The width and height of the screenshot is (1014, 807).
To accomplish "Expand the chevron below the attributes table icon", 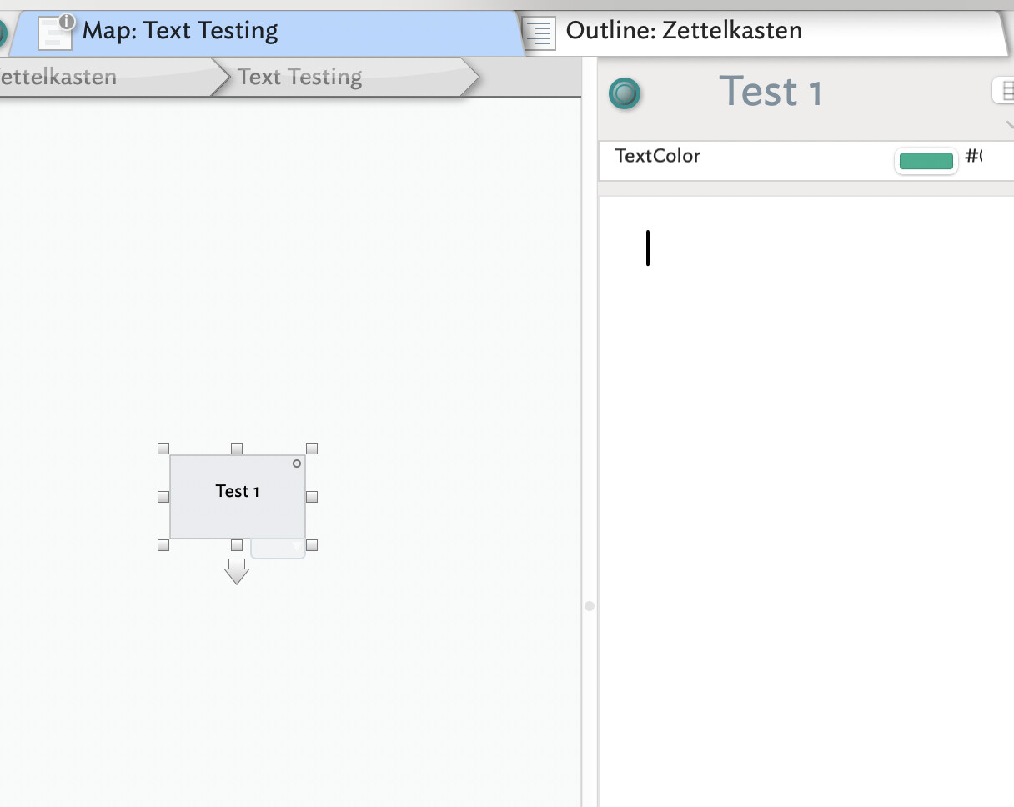I will coord(1009,125).
